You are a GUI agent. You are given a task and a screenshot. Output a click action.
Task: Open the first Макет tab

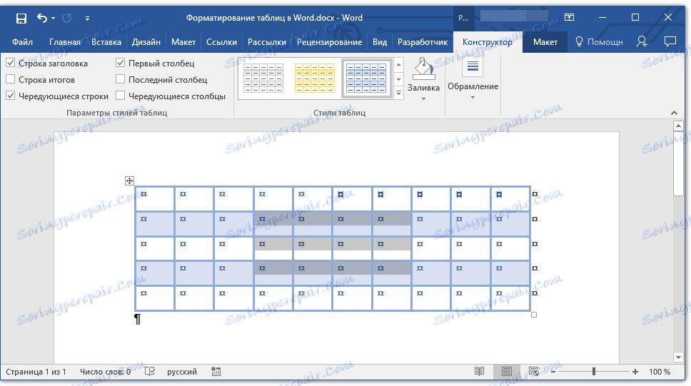[183, 42]
